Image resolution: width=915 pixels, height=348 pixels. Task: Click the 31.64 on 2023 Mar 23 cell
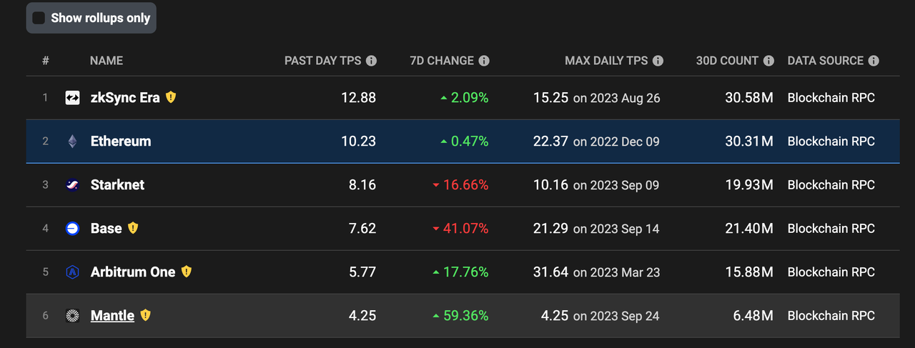[597, 272]
